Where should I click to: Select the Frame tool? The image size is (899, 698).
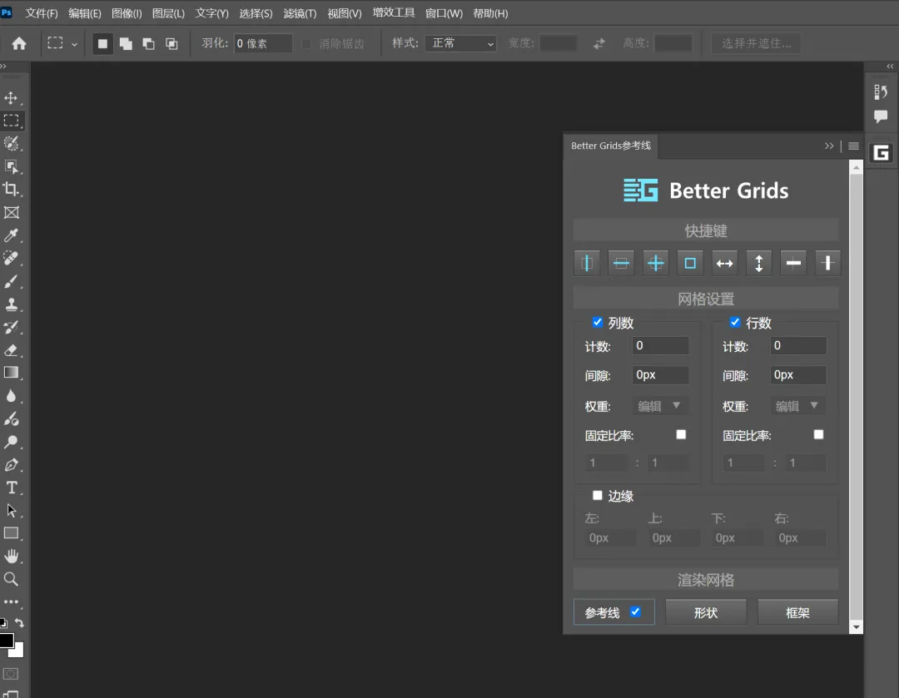pos(11,213)
